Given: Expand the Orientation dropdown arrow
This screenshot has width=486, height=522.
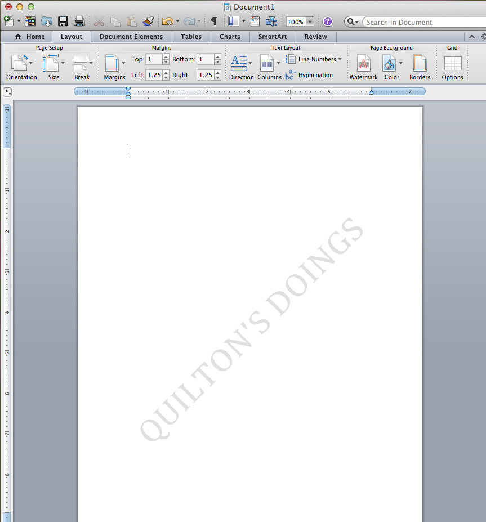Looking at the screenshot, I should [x=31, y=63].
